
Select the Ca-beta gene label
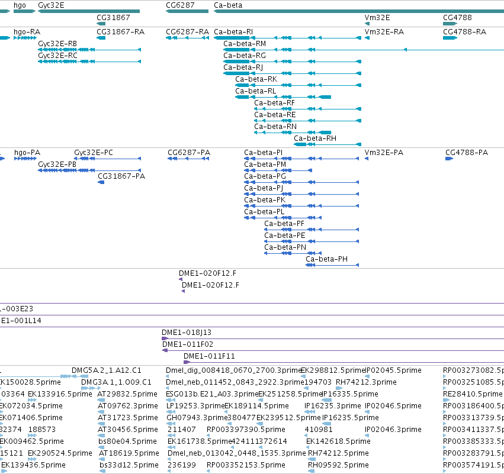pos(228,5)
